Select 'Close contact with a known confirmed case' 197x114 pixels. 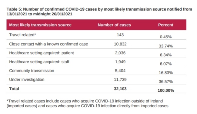[48, 44]
